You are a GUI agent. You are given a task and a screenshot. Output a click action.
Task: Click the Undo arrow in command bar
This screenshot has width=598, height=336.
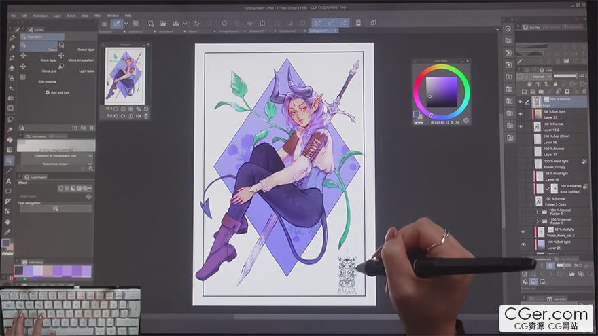[x=196, y=23]
